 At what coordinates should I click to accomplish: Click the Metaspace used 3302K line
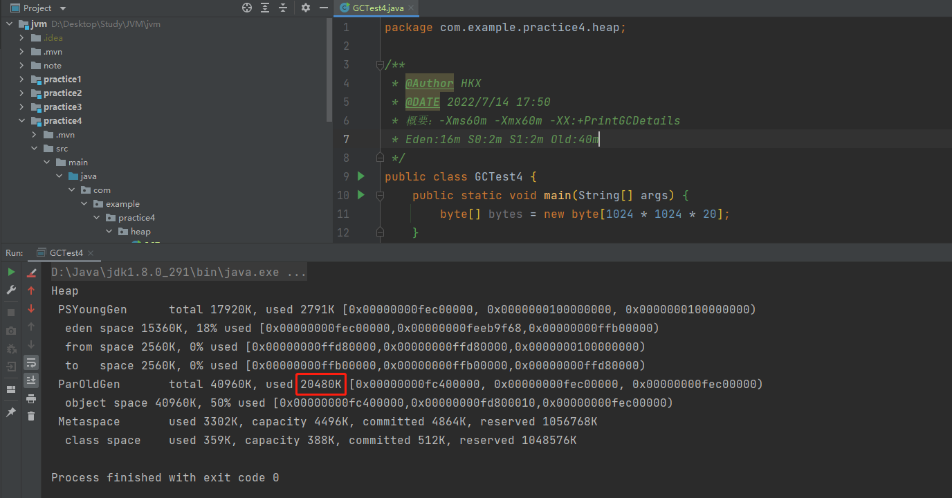click(327, 422)
